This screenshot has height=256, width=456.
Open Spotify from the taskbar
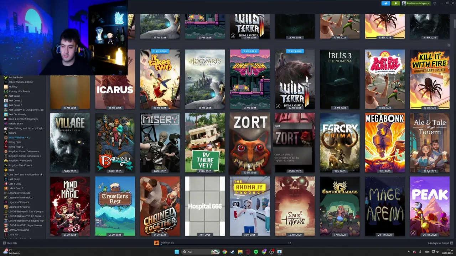tap(256, 252)
